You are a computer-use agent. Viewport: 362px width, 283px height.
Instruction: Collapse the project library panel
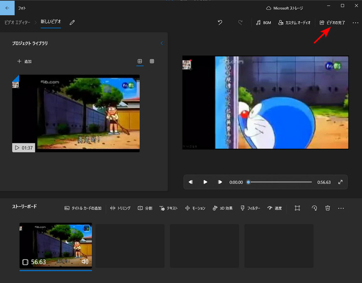tap(162, 43)
